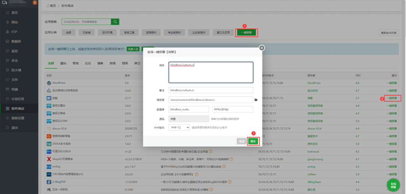Click the 微擎 M logo icon

(x=49, y=98)
